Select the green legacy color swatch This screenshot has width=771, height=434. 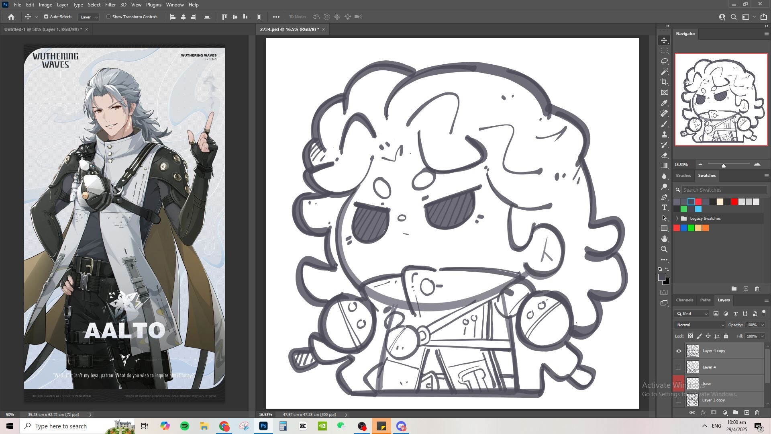point(691,228)
